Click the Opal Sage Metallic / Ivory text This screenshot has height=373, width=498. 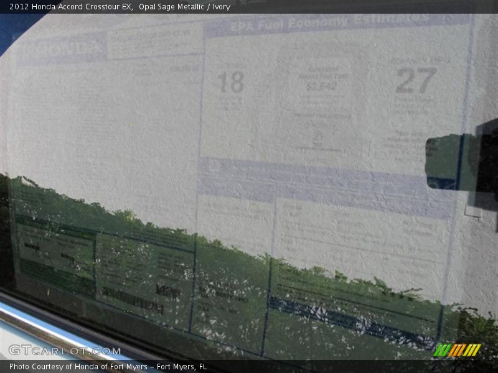184,7
